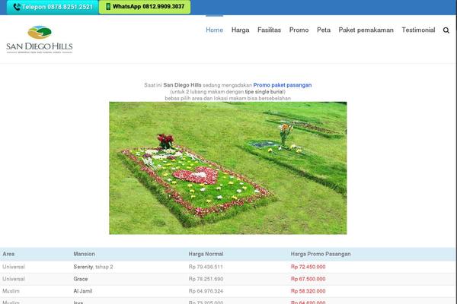Click promo price Rp 72.450.000
Image resolution: width=457 pixels, height=304 pixels.
[x=308, y=267]
